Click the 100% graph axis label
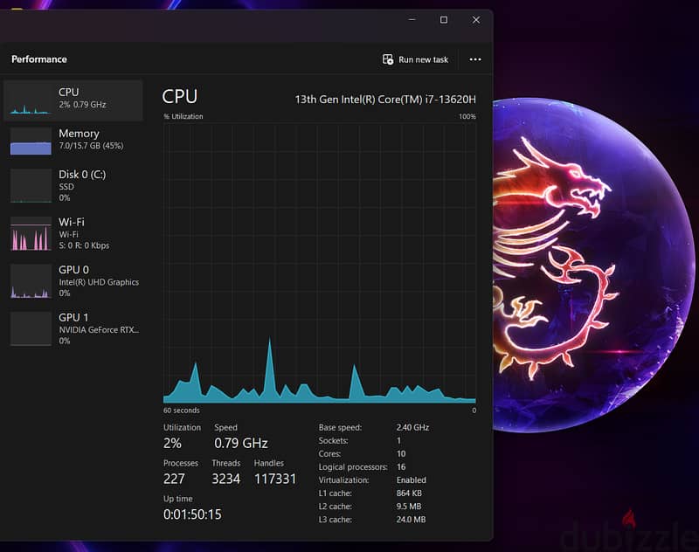699x552 pixels. [467, 116]
